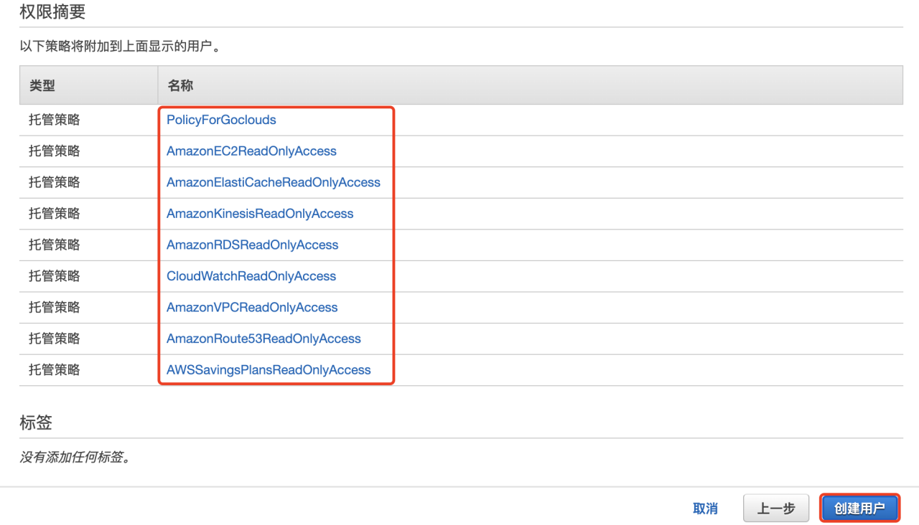This screenshot has height=525, width=919.
Task: Click the 标签 section heading
Action: pos(36,423)
